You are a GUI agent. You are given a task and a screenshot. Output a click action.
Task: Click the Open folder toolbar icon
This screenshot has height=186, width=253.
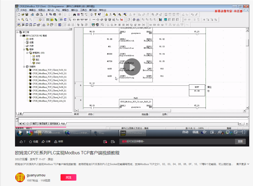pos(23,15)
